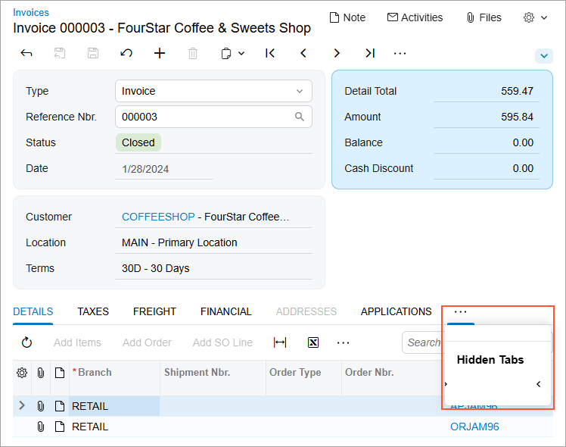Switch to the TAXES tab
Screen dimensions: 566x447
pos(93,311)
